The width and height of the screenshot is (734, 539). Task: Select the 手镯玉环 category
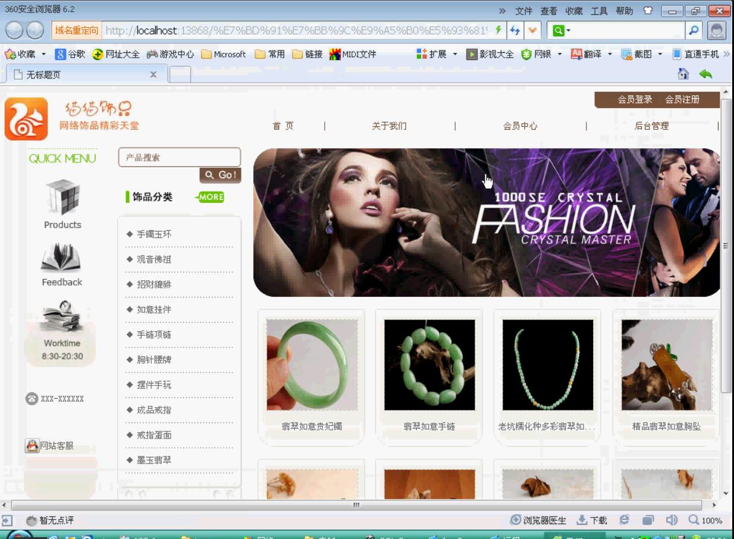pyautogui.click(x=153, y=234)
